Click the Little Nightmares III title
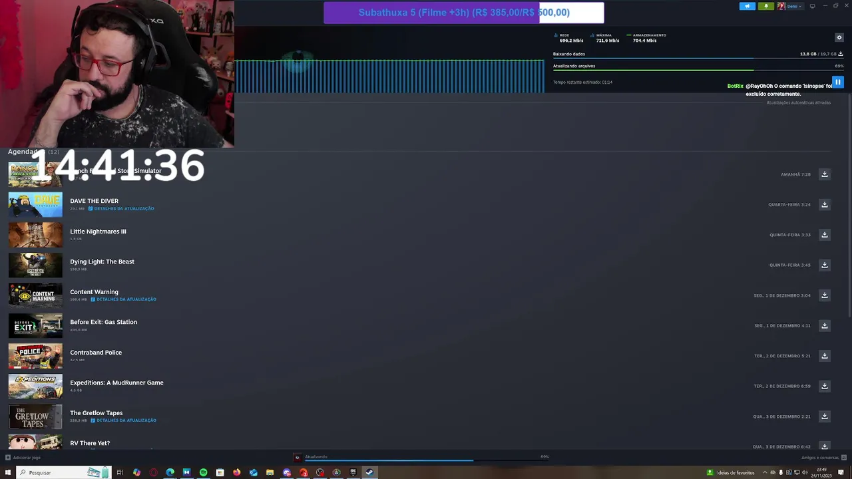The width and height of the screenshot is (852, 479). 98,232
